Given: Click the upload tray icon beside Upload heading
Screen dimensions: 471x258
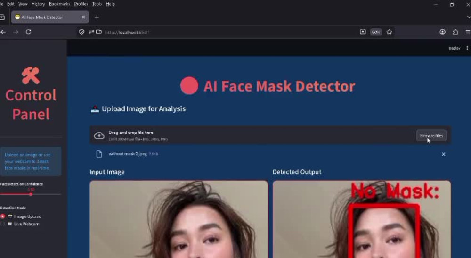Looking at the screenshot, I should [x=95, y=109].
